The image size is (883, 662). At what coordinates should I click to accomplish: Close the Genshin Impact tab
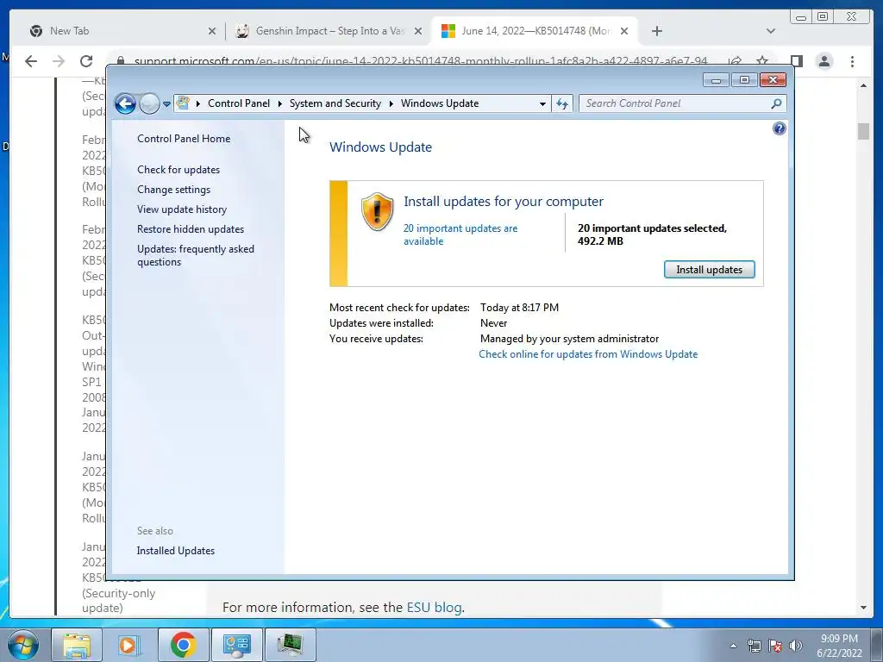tap(418, 32)
